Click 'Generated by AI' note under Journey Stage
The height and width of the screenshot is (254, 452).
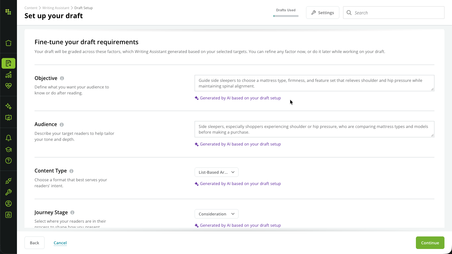[238, 225]
